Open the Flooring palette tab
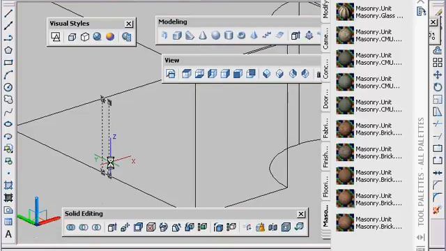Viewport: 446px width, 251px height. pyautogui.click(x=326, y=186)
